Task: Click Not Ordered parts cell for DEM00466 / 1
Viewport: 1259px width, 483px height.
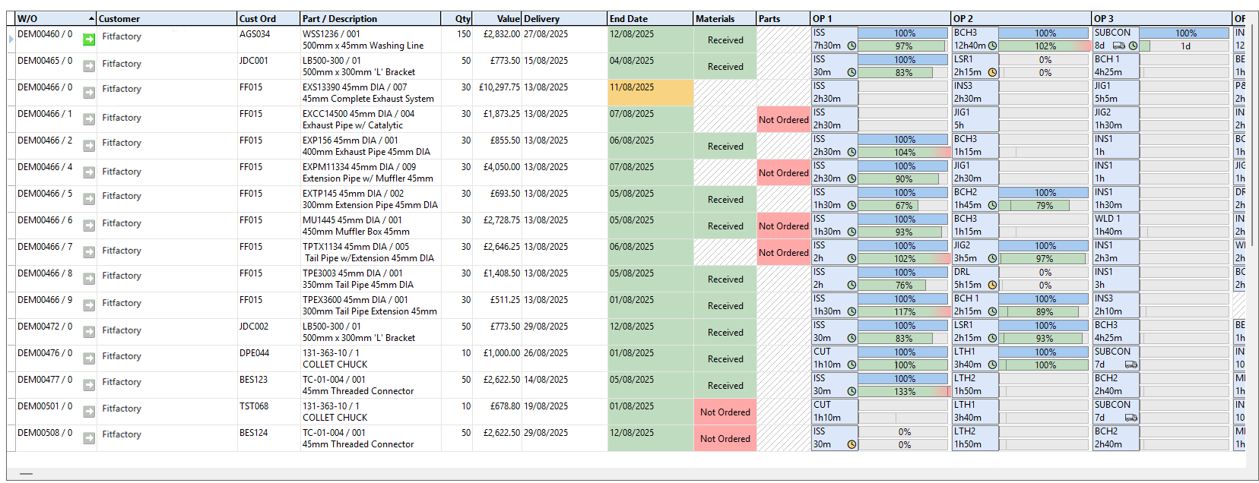Action: tap(783, 119)
